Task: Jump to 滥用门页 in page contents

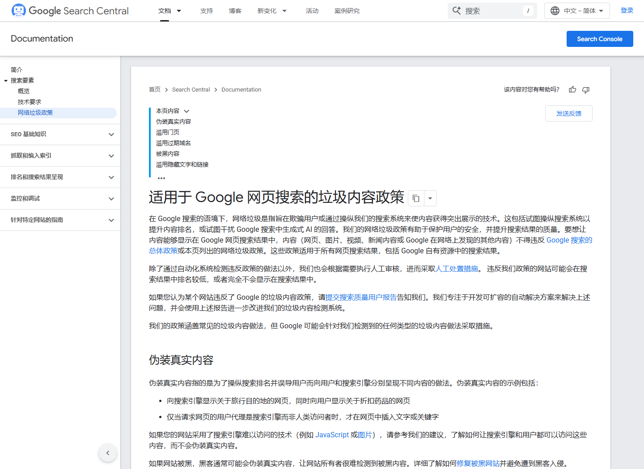Action: pyautogui.click(x=168, y=132)
